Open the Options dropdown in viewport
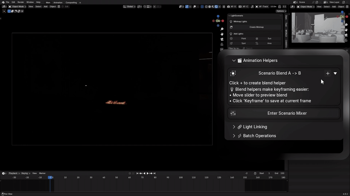350x196 pixels. click(x=281, y=11)
